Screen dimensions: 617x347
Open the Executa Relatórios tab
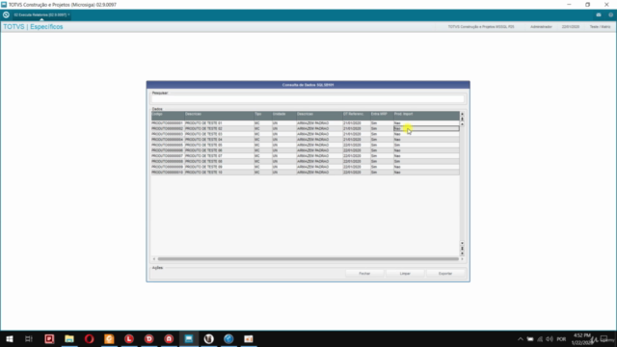pyautogui.click(x=41, y=15)
